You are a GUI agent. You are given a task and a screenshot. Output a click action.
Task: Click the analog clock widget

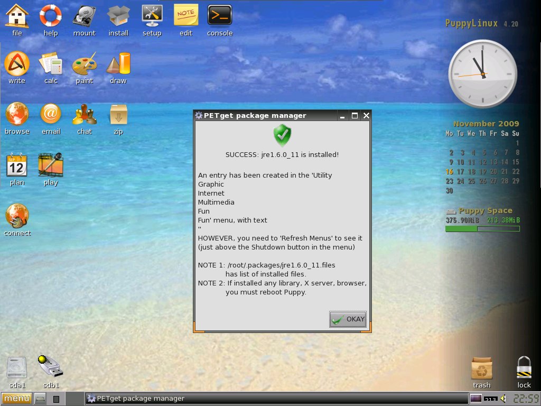pos(482,73)
